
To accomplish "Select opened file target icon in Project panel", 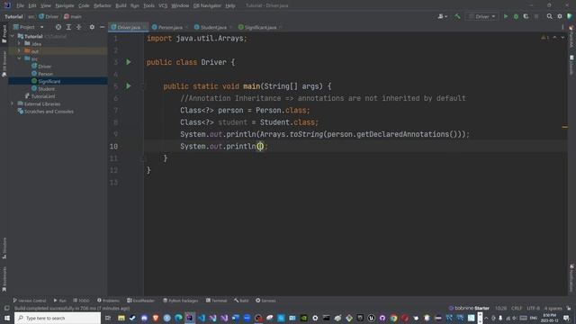I will 58,27.
